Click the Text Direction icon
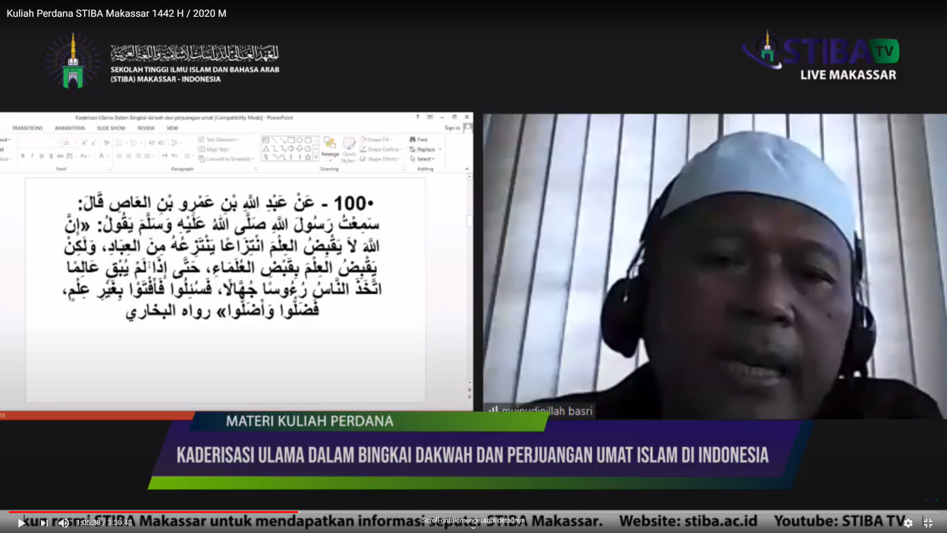The image size is (947, 533). pos(201,140)
